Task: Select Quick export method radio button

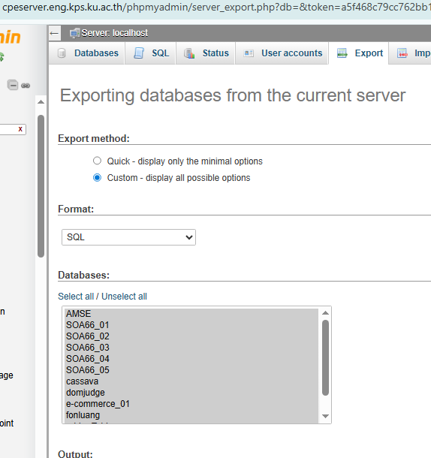Action: tap(97, 161)
